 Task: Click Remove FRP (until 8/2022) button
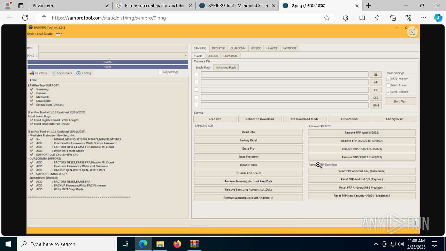pos(362,132)
